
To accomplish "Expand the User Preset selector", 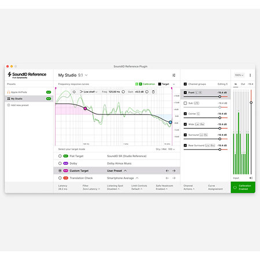I will (x=117, y=170).
